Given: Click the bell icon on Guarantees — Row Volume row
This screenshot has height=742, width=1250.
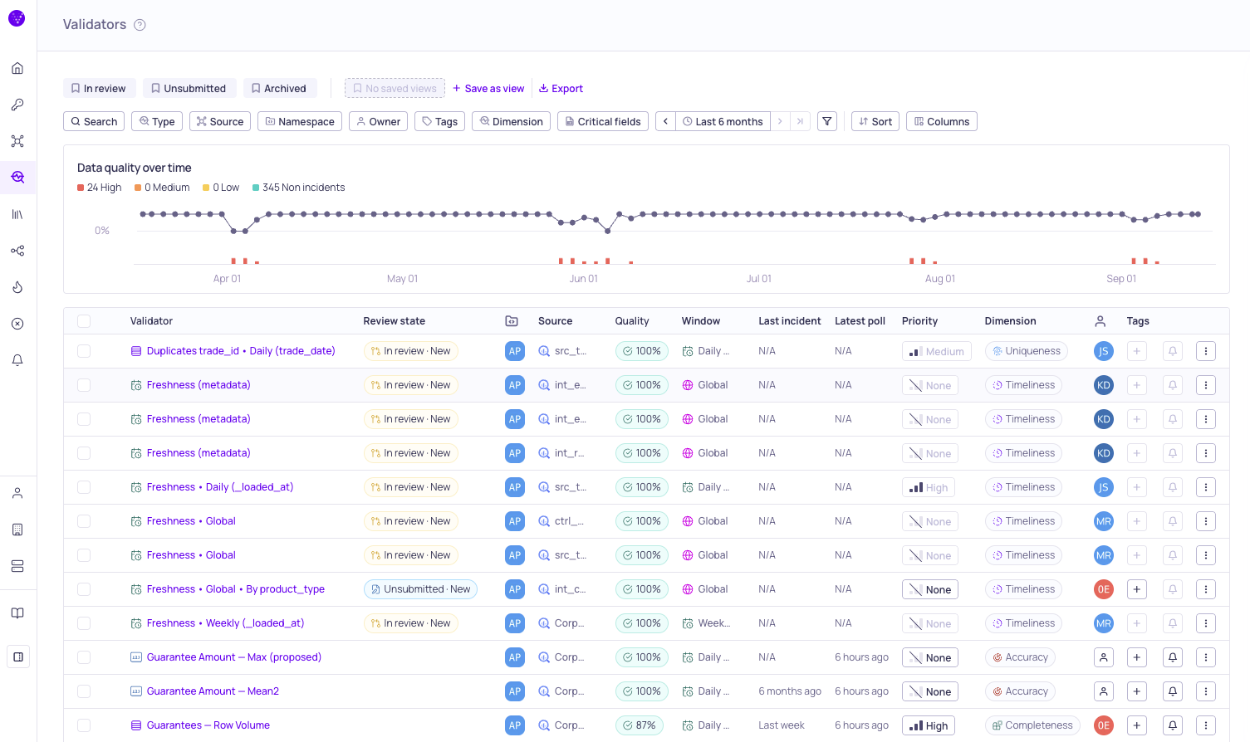Looking at the screenshot, I should (x=1173, y=725).
